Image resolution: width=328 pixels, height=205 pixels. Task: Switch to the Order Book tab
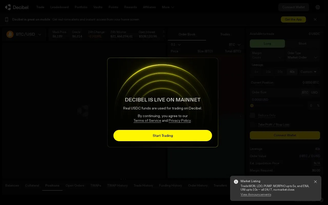coord(187,34)
